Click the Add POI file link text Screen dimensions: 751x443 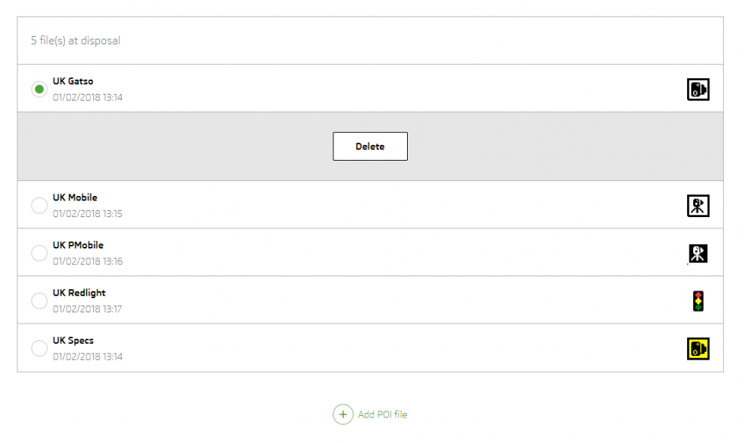pyautogui.click(x=382, y=414)
